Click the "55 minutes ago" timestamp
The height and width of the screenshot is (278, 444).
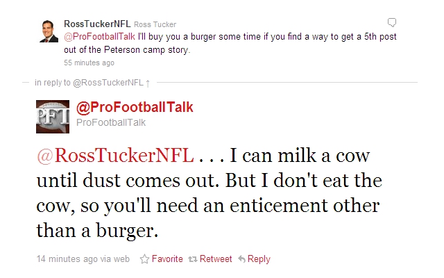click(x=89, y=63)
